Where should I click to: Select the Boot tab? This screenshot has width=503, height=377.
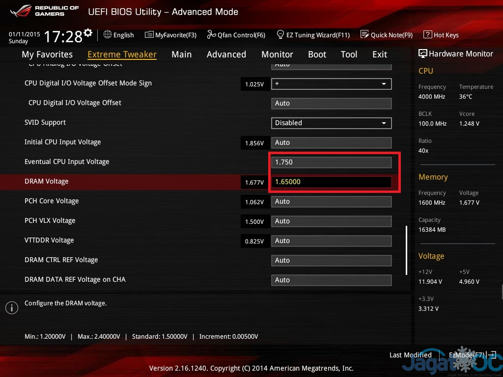(x=317, y=54)
